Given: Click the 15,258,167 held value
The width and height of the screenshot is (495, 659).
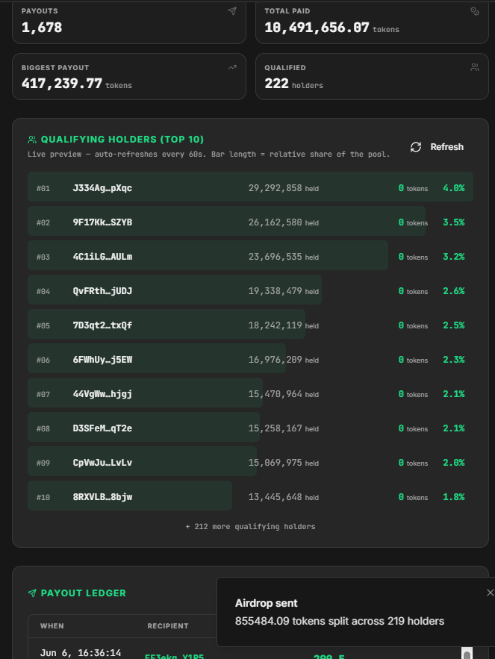Looking at the screenshot, I should coord(284,428).
